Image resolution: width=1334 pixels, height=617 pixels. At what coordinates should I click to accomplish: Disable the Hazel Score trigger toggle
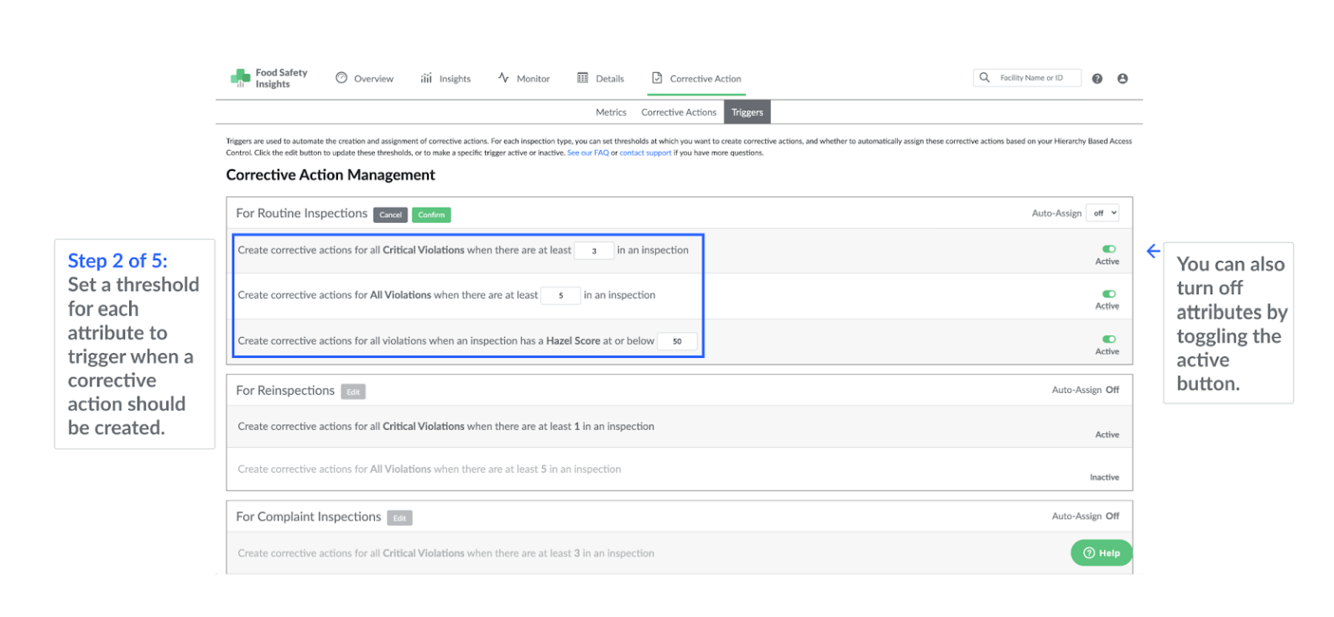[x=1109, y=340]
